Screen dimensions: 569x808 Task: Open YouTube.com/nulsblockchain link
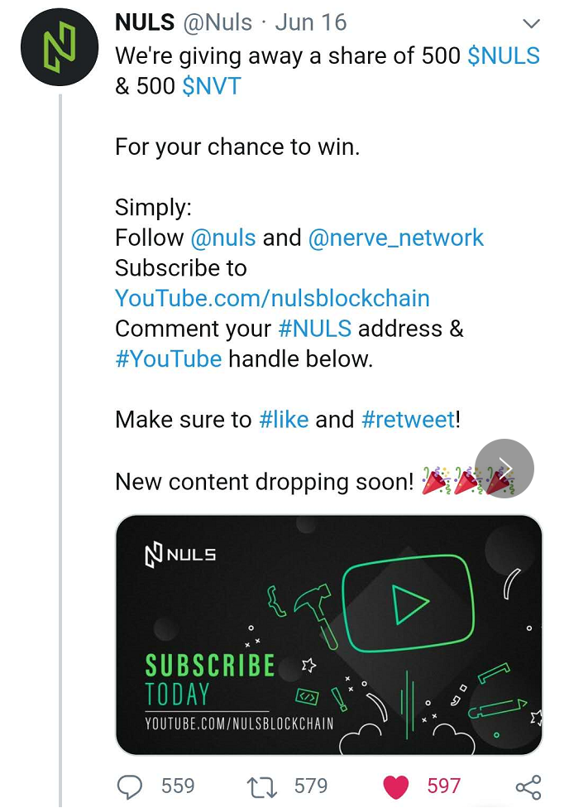pyautogui.click(x=272, y=298)
